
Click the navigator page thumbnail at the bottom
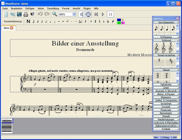point(7,126)
